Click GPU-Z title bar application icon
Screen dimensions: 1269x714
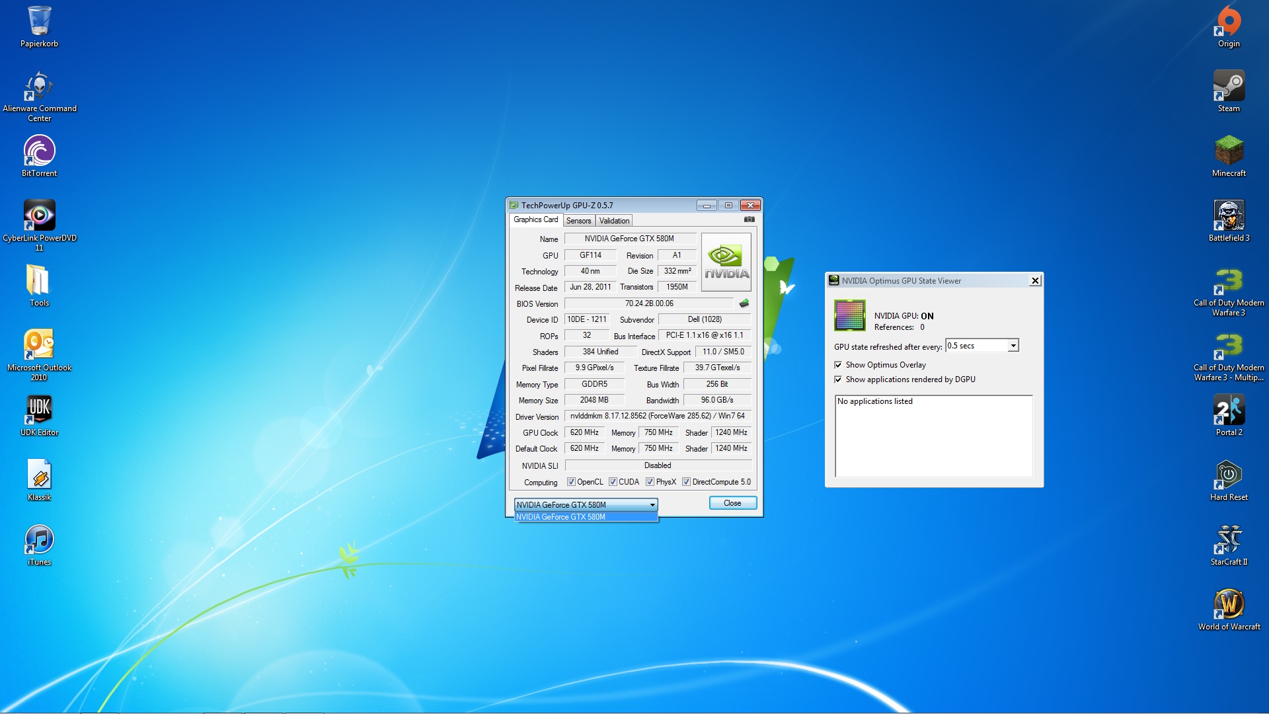pyautogui.click(x=514, y=206)
